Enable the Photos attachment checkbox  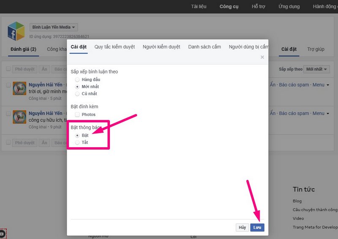77,115
